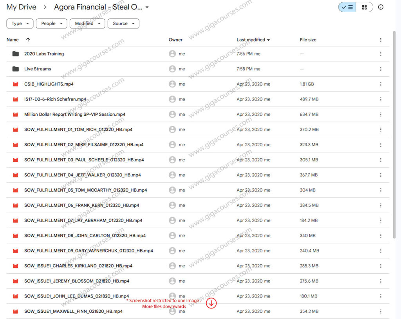Expand the Type filter dropdown
Screen dimensions: 401x319
[20, 23]
